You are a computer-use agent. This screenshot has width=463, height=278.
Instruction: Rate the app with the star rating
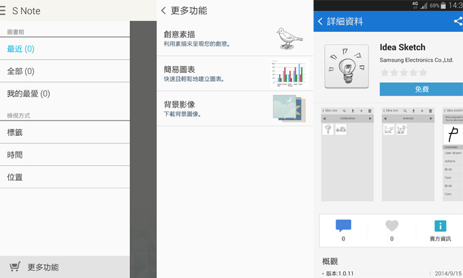pos(403,73)
